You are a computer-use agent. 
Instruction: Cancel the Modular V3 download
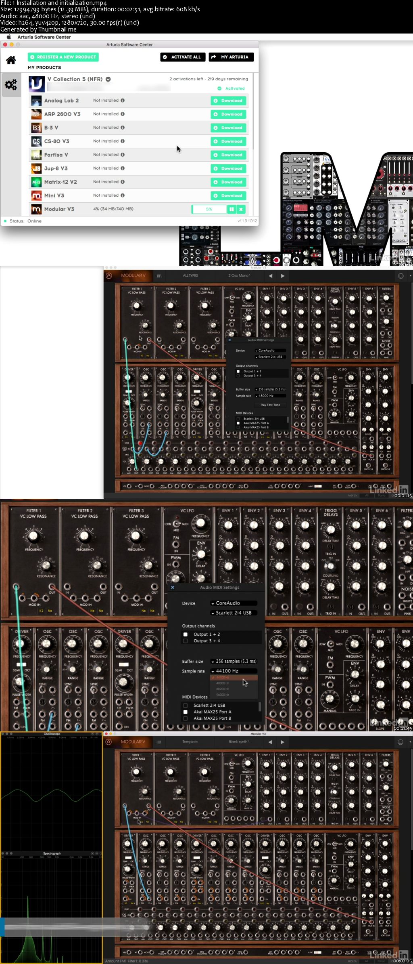[x=241, y=209]
